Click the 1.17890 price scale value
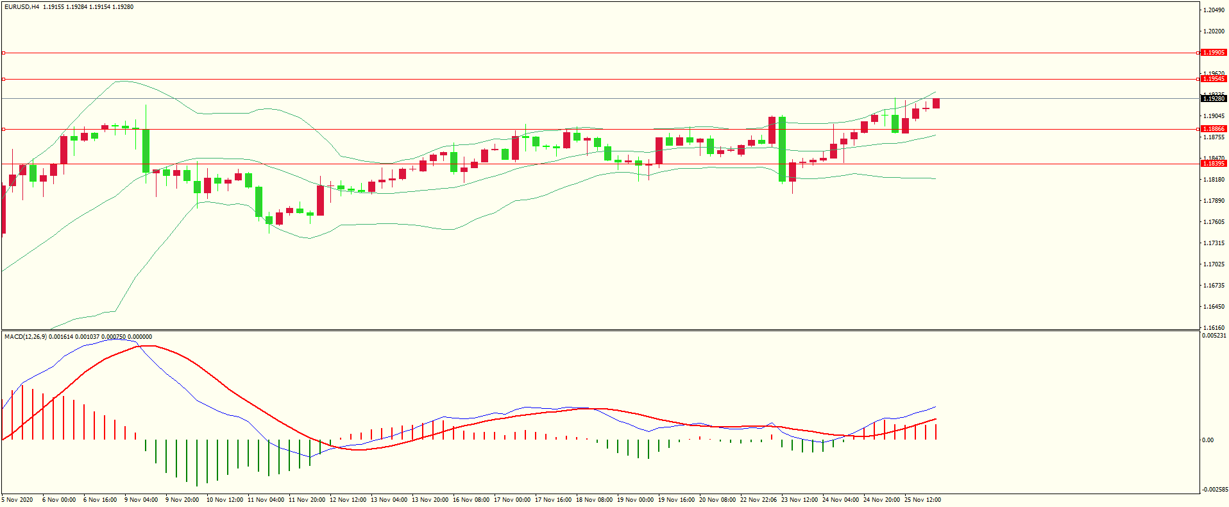The height and width of the screenshot is (507, 1229). click(x=1214, y=201)
